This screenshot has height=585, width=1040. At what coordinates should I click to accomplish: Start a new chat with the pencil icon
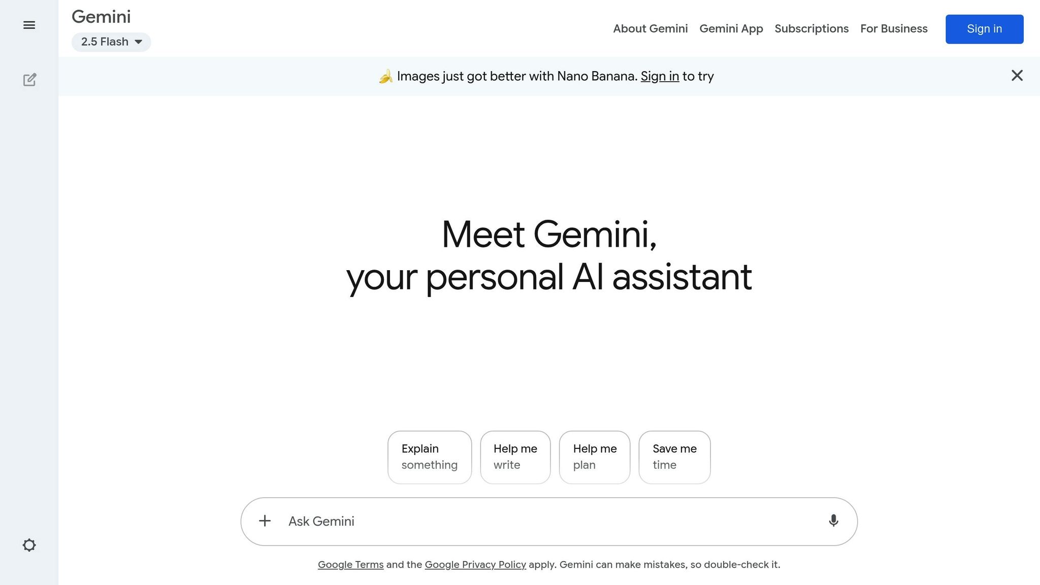[30, 80]
